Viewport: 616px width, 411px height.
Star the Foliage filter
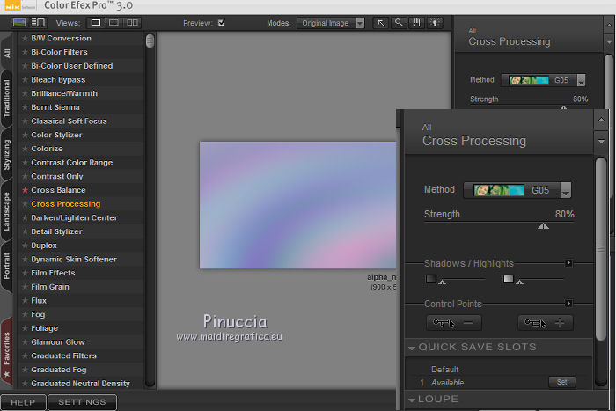25,328
